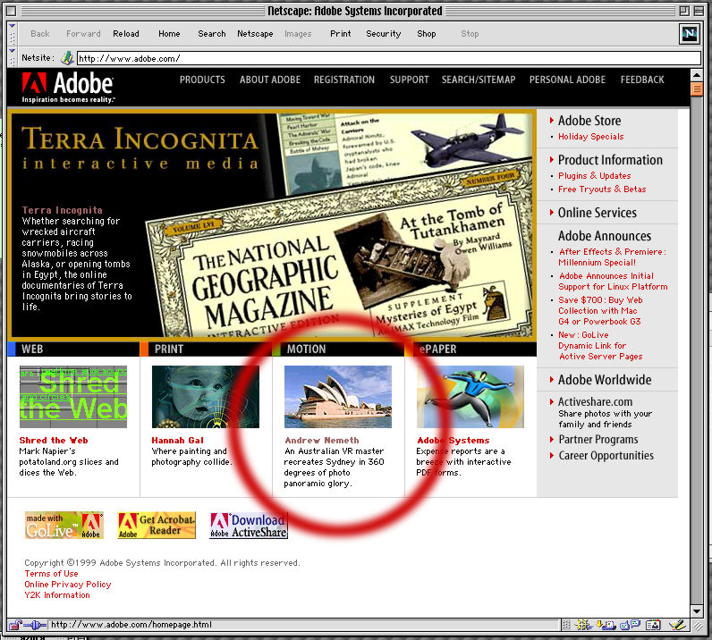Open Security info from toolbar
The image size is (712, 640).
[x=383, y=34]
